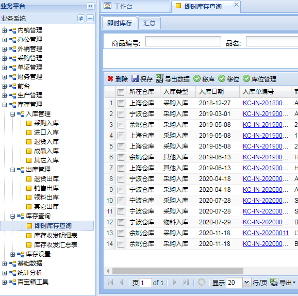Image resolution: width=298 pixels, height=296 pixels.
Task: Collapse the 入库管理 tree node
Action: (x=12, y=114)
